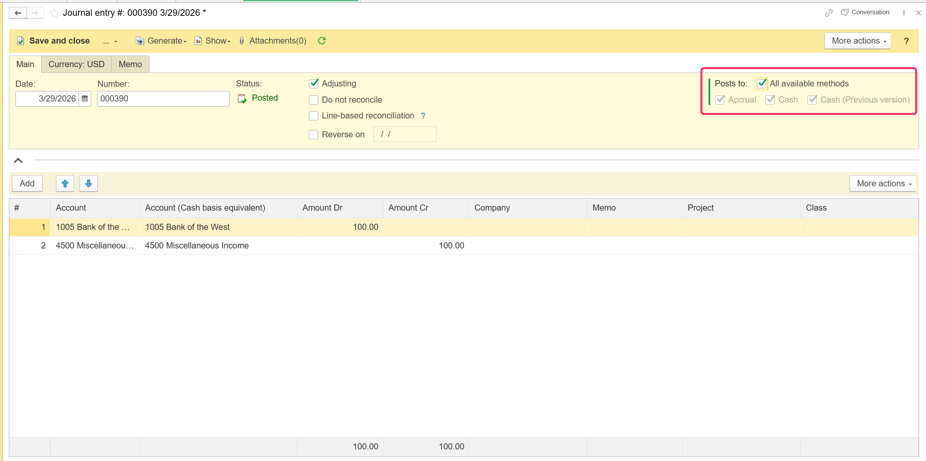
Task: Uncheck the Adjusting checkbox
Action: click(314, 83)
